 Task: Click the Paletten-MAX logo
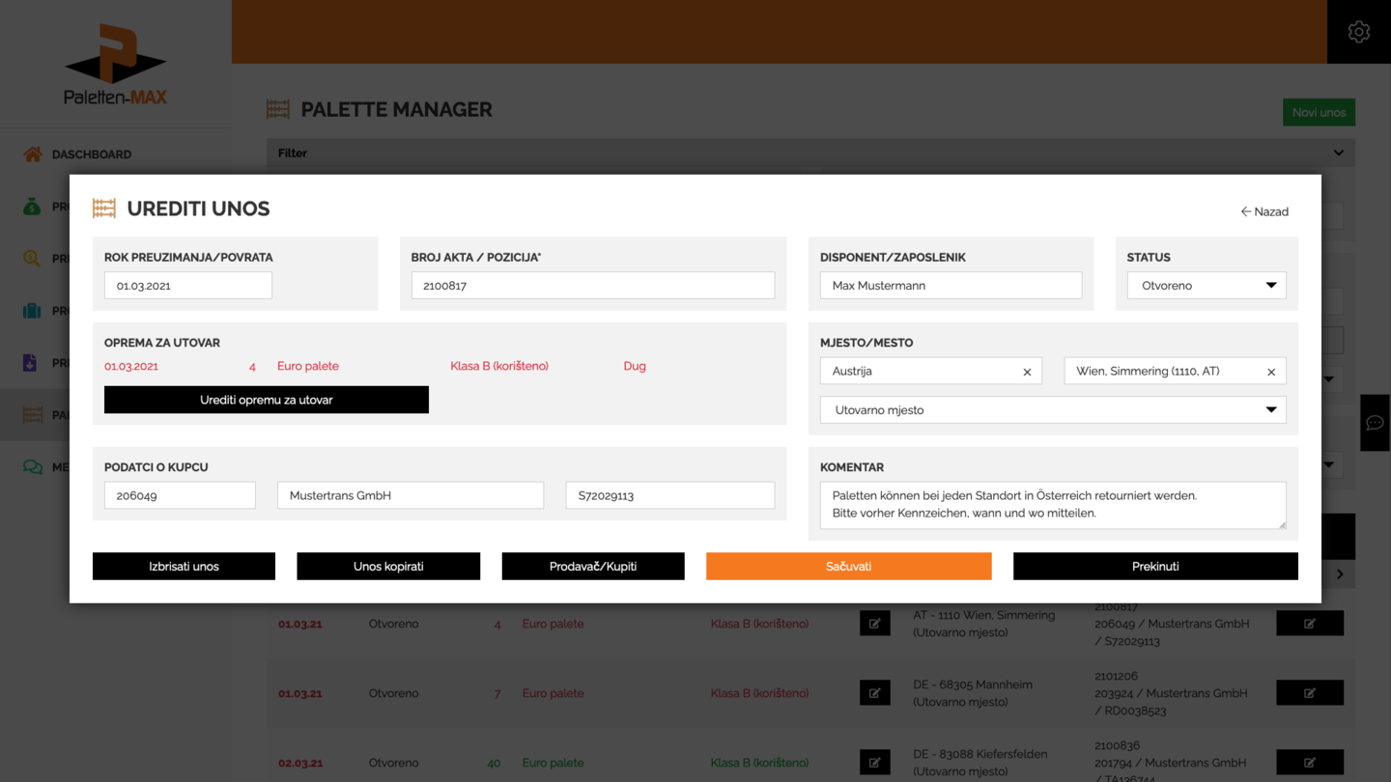click(x=115, y=65)
